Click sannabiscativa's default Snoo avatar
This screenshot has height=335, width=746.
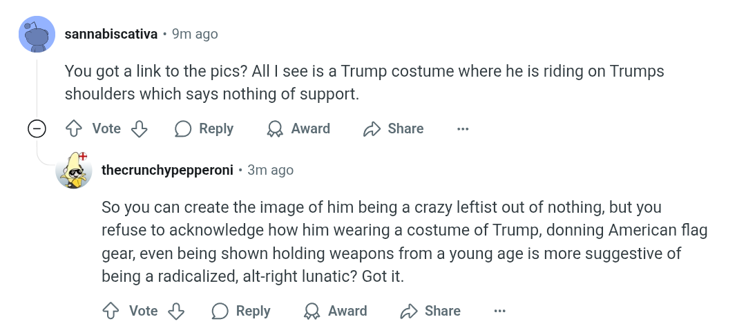[37, 35]
